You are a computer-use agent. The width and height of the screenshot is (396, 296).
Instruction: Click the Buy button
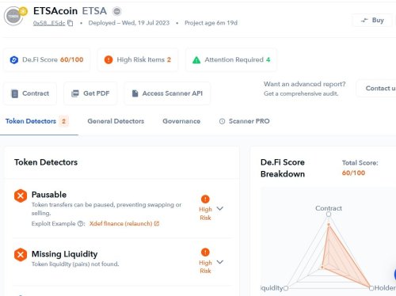coord(372,21)
